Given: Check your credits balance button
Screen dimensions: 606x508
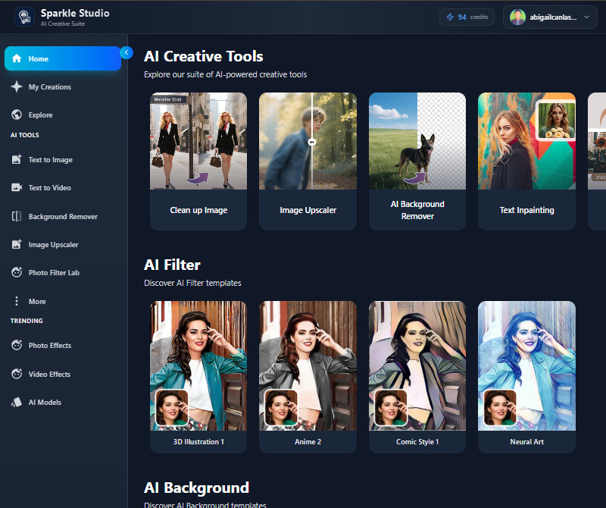Looking at the screenshot, I should 467,17.
